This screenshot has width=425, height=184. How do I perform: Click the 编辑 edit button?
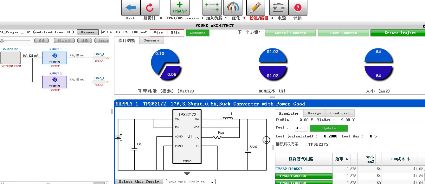coord(85,41)
